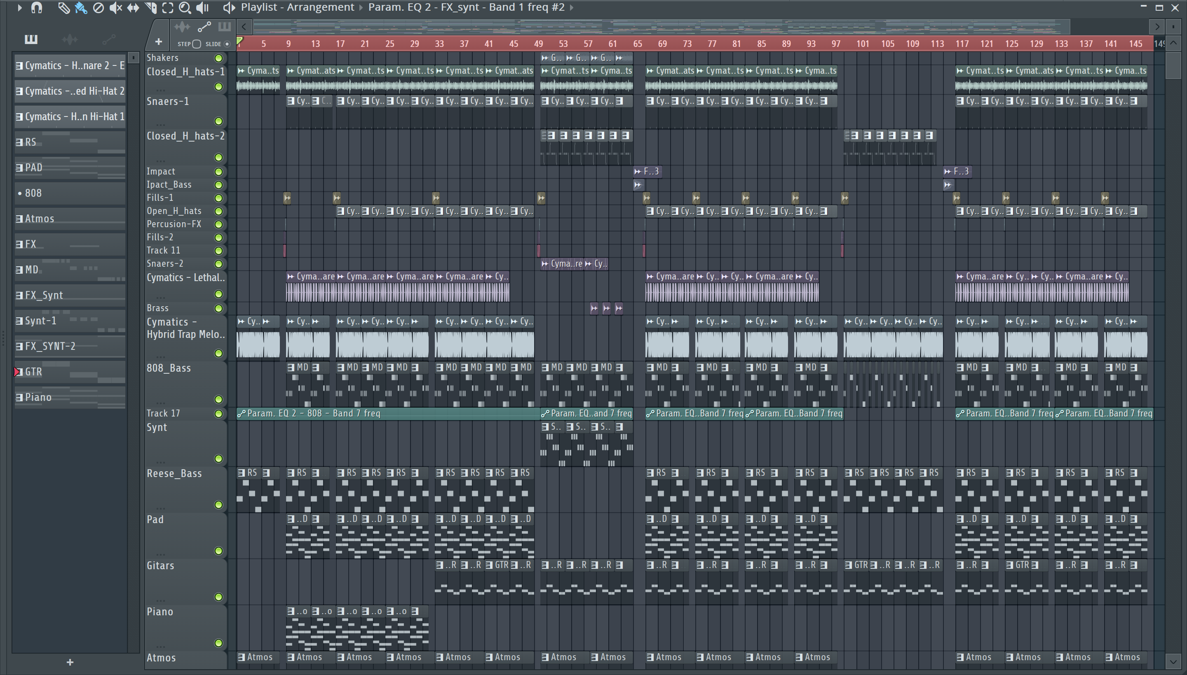
Task: Click the vertical scrollbar down arrow
Action: [1173, 661]
